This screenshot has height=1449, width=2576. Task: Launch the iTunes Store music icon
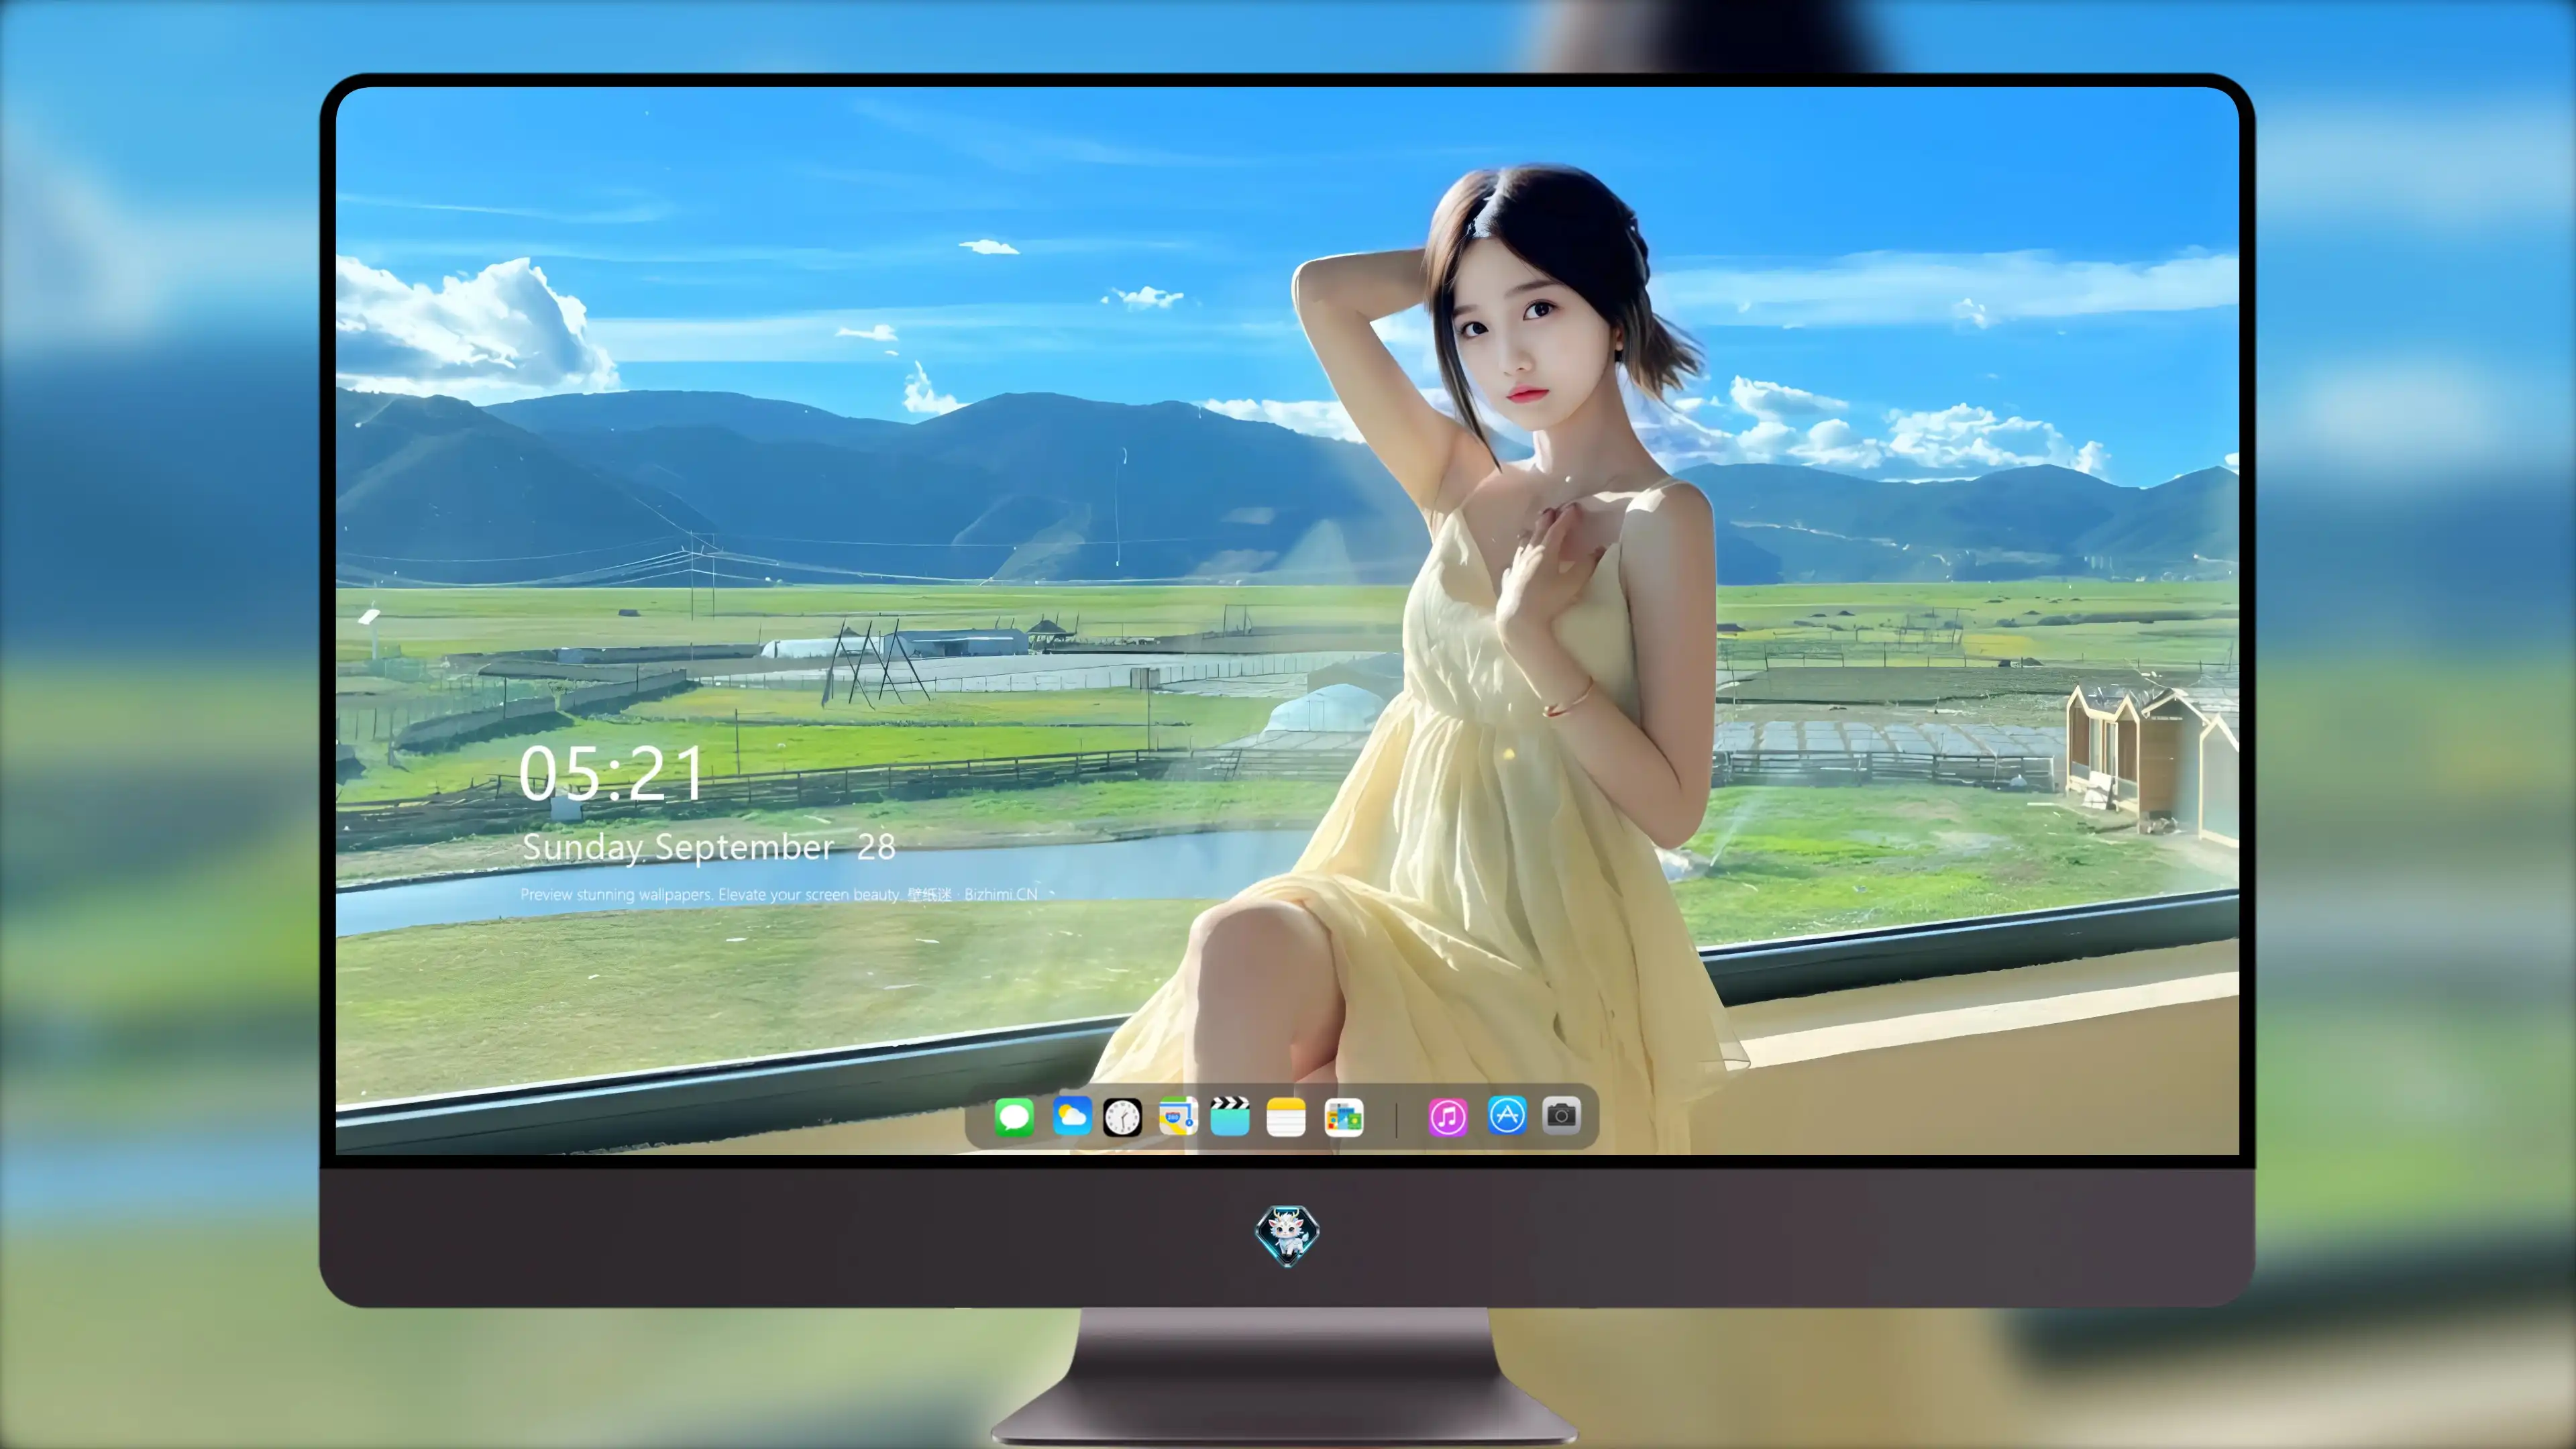1448,1117
